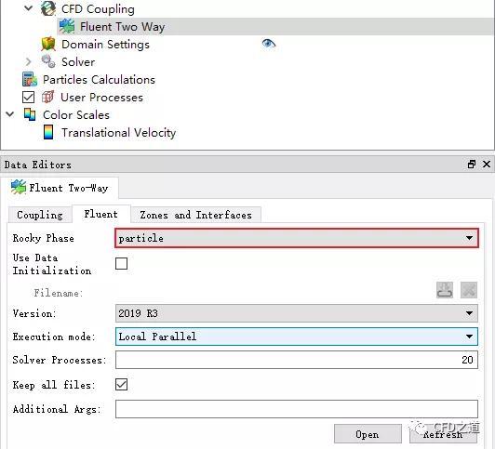Click the Open button
This screenshot has width=495, height=449.
pos(368,434)
